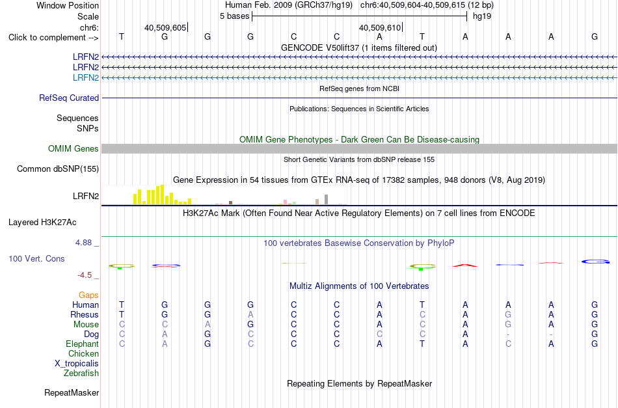The width and height of the screenshot is (618, 408).
Task: Click the LRFN2 label beside expression chart
Action: coord(85,196)
